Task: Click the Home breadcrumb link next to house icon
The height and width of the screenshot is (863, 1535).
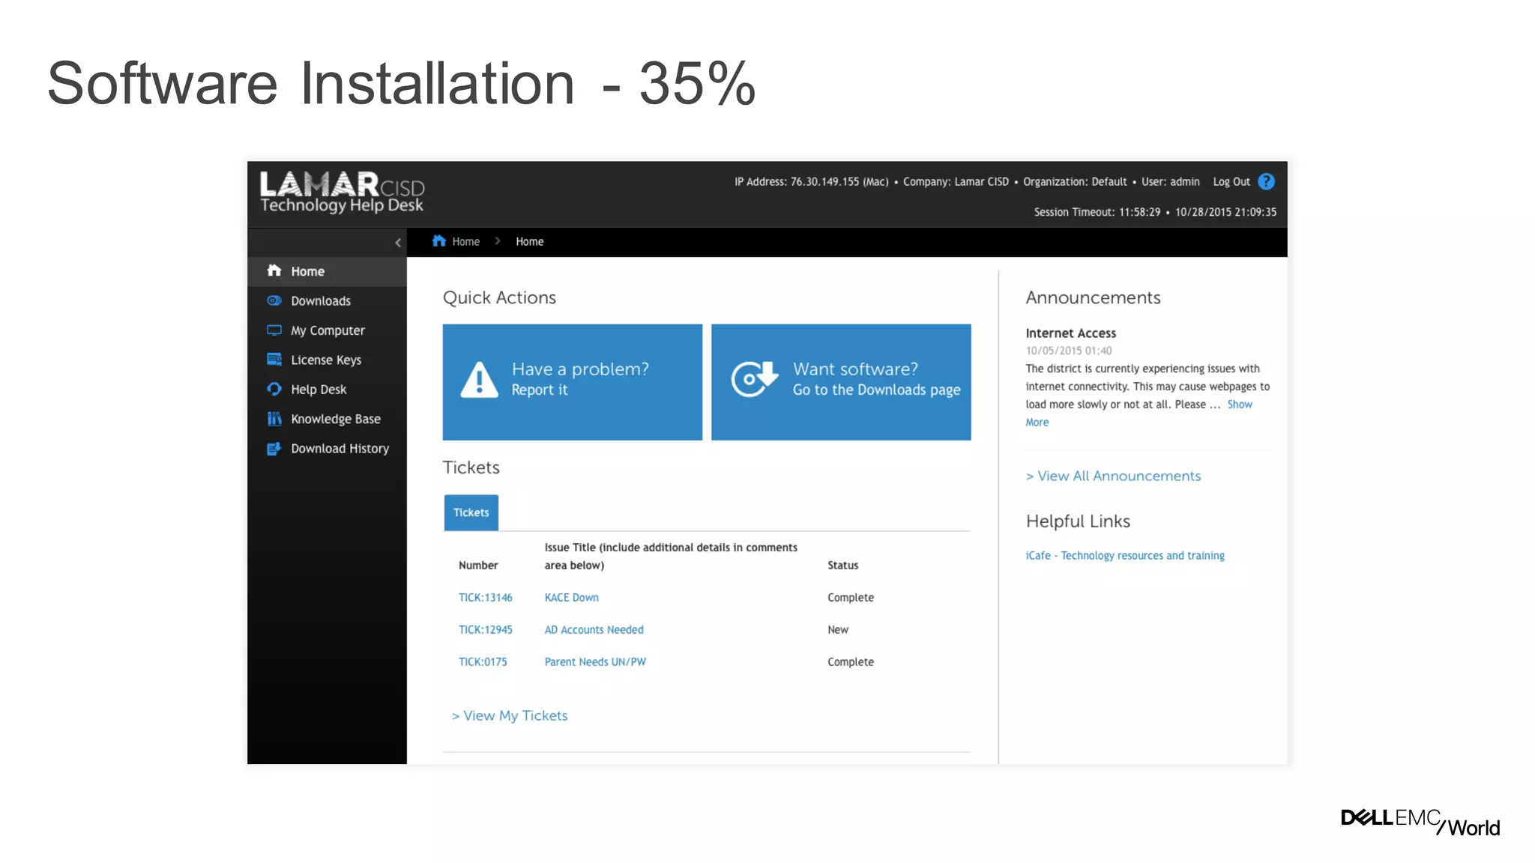Action: pos(465,241)
